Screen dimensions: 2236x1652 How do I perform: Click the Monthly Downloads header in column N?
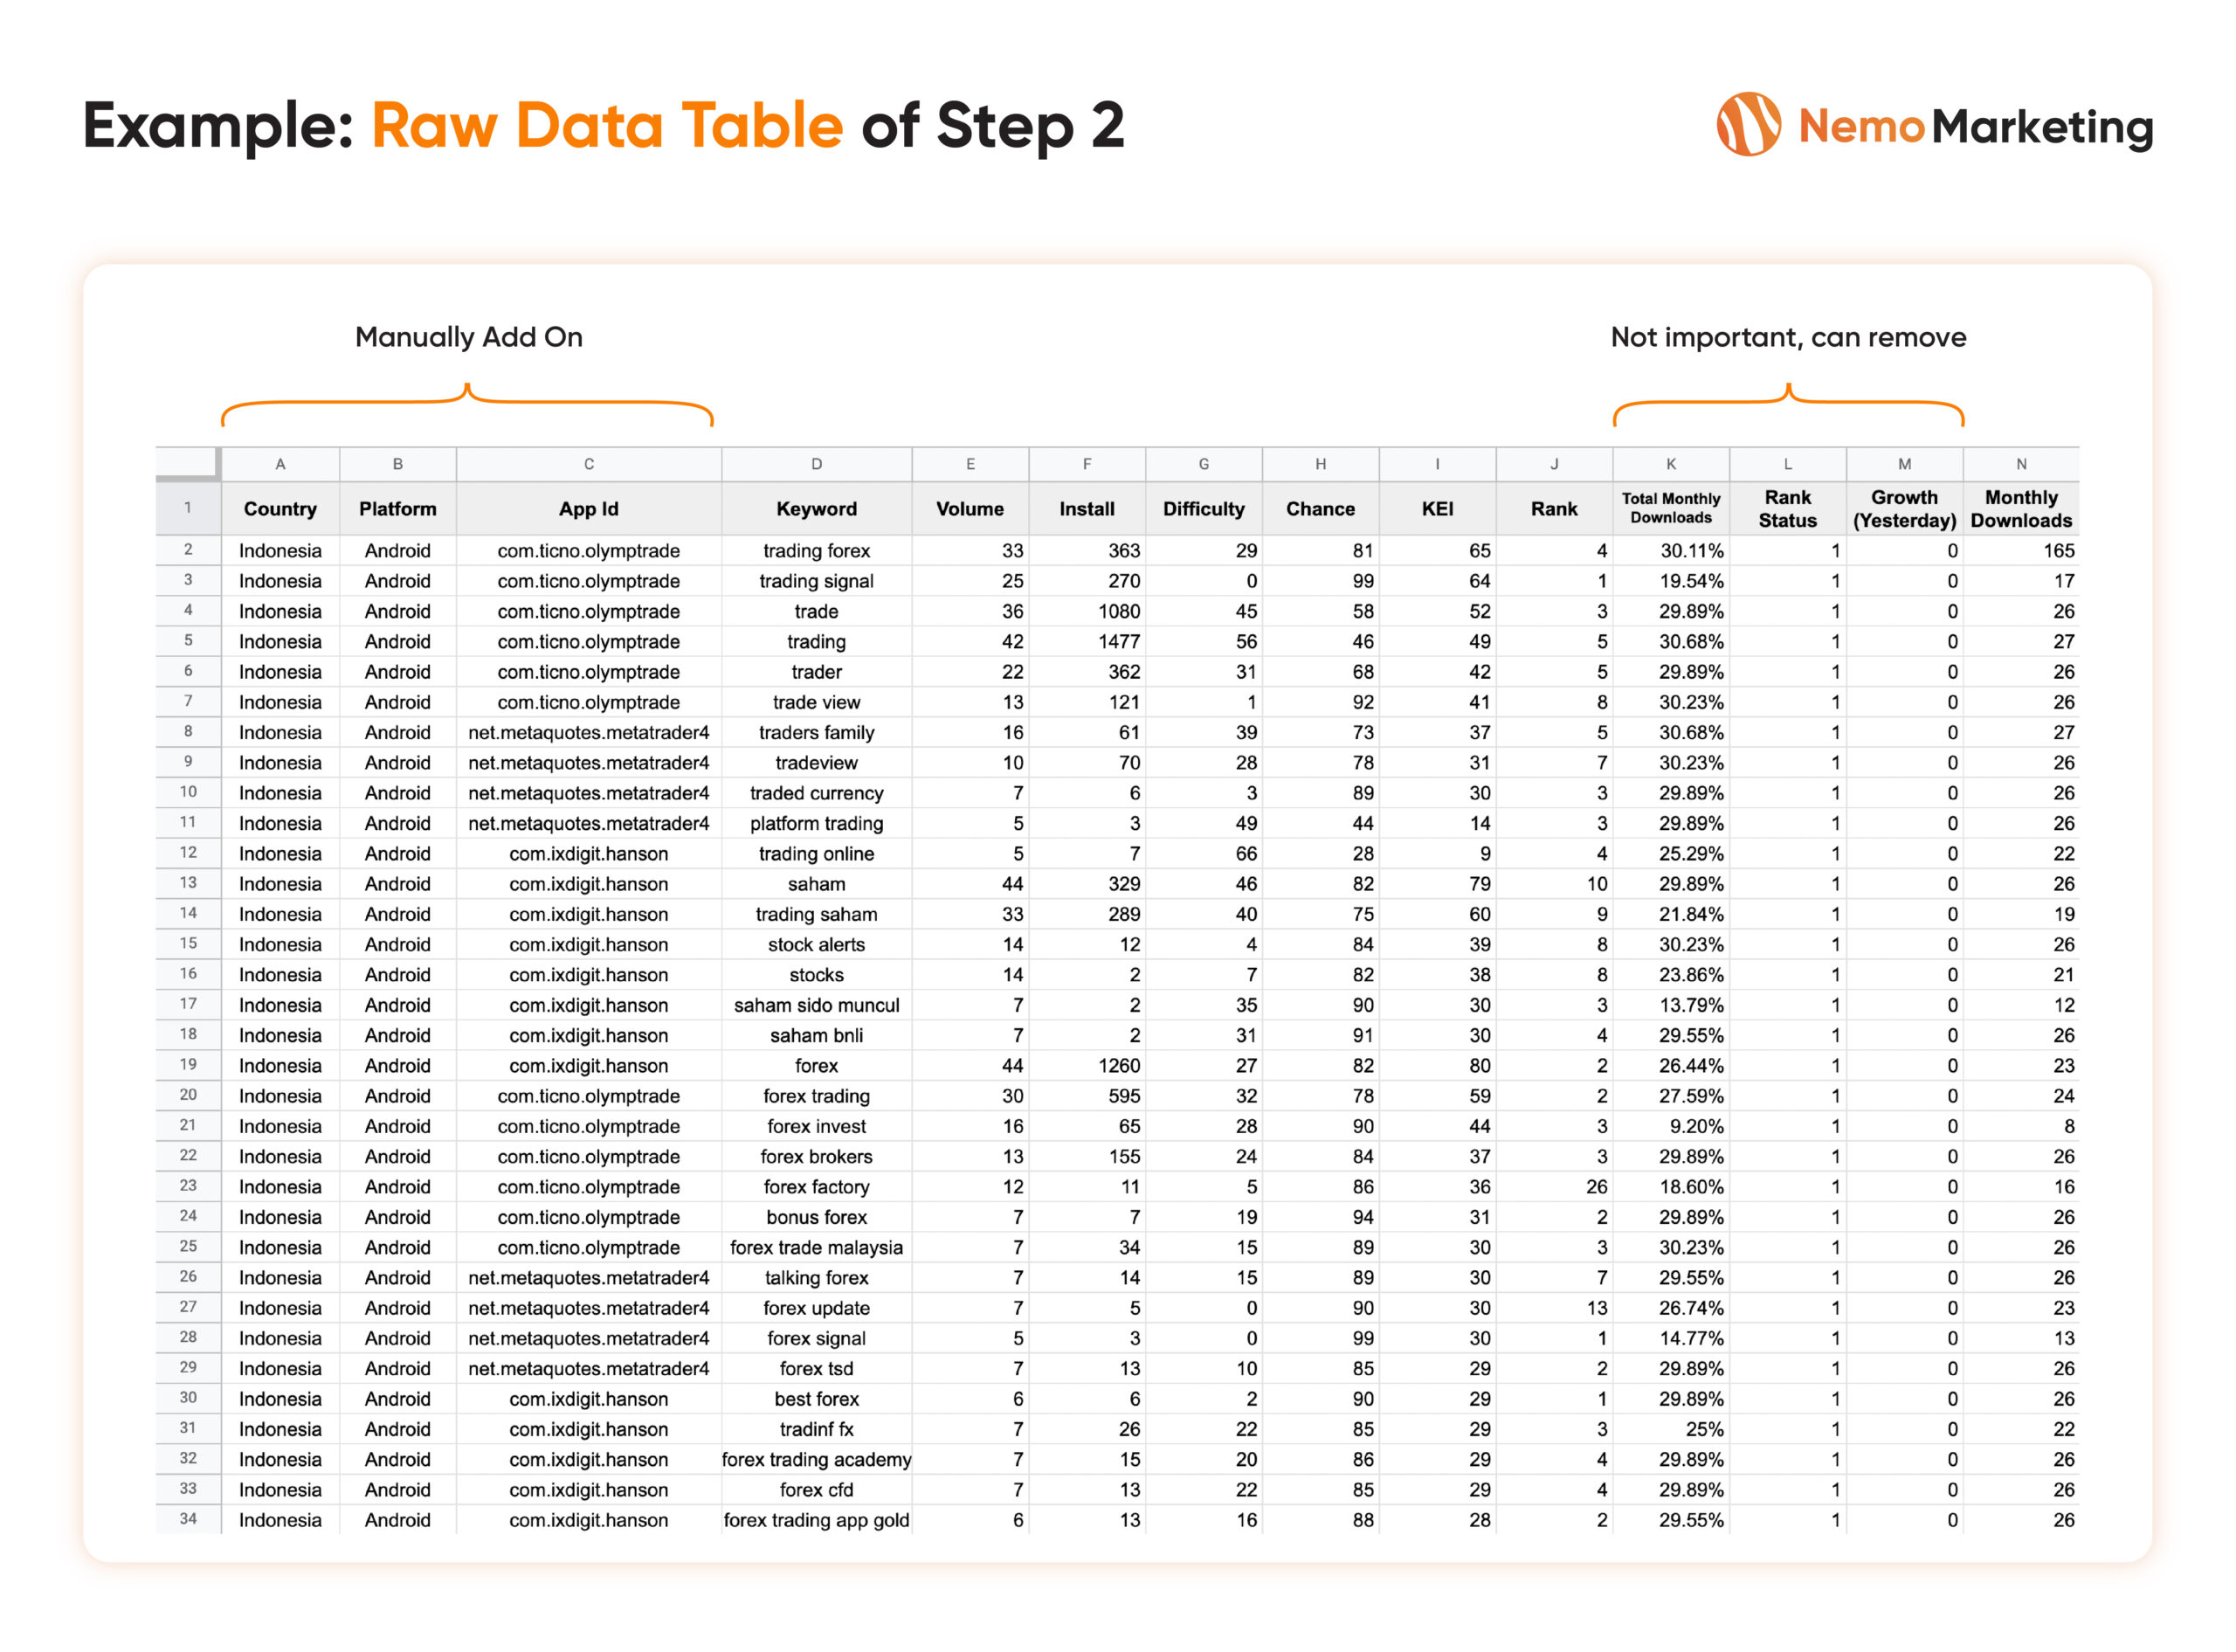click(x=2021, y=508)
